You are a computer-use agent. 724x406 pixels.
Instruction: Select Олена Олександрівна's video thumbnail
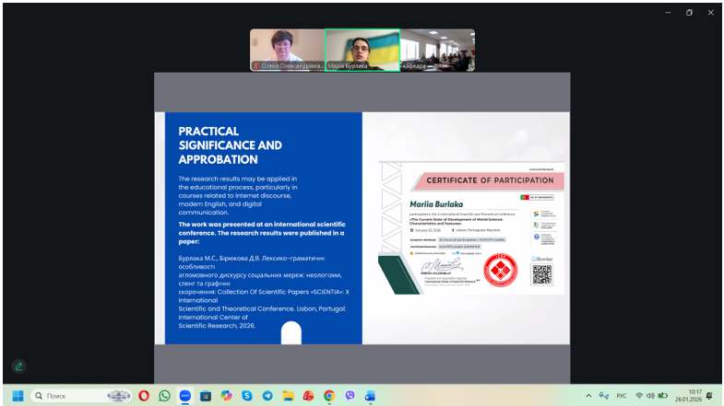pyautogui.click(x=286, y=50)
